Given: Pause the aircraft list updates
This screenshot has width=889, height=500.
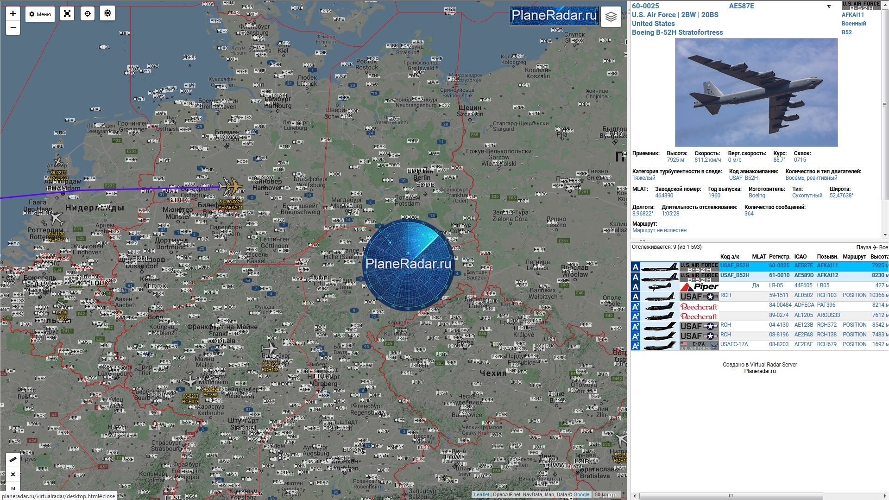Looking at the screenshot, I should 864,247.
